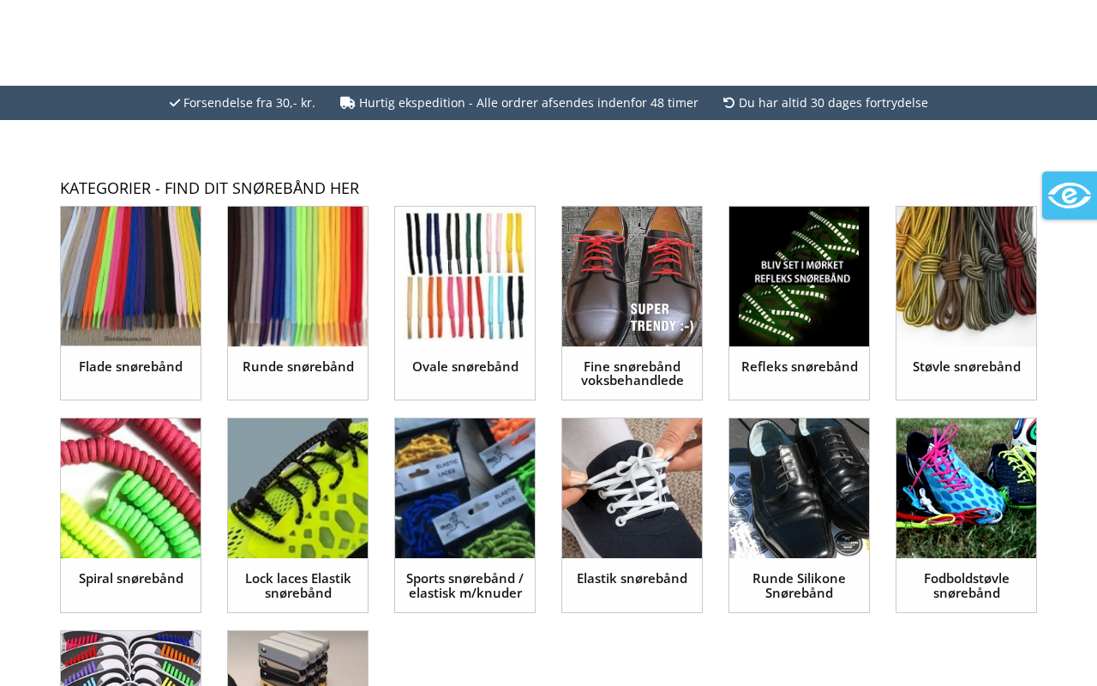1097x686 pixels.
Task: Open Fine snørebånd voksbehandlede link
Action: click(632, 374)
